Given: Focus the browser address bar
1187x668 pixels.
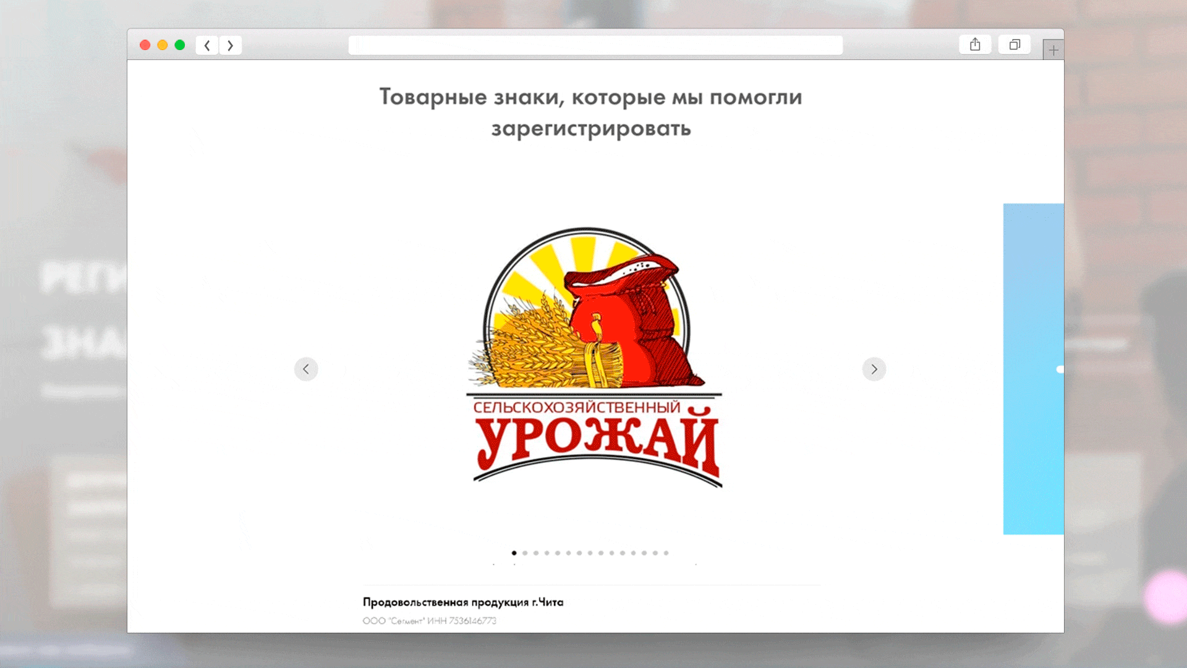Looking at the screenshot, I should (x=595, y=45).
